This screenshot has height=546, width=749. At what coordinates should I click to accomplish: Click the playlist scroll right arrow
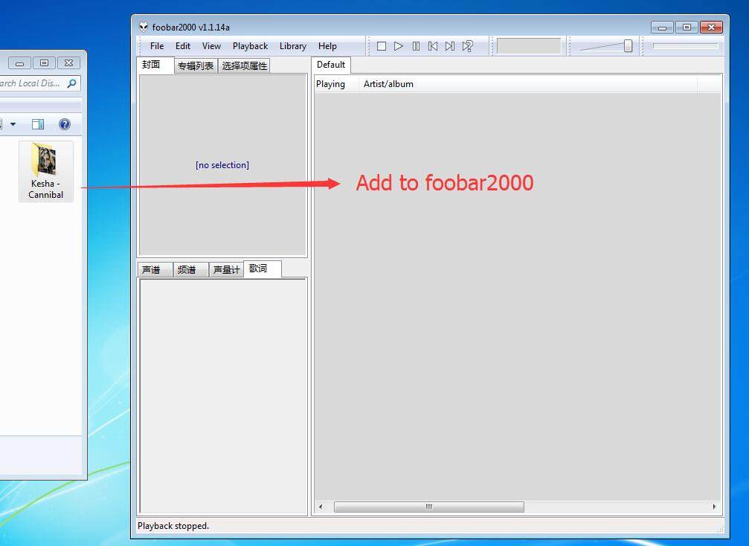[x=715, y=507]
